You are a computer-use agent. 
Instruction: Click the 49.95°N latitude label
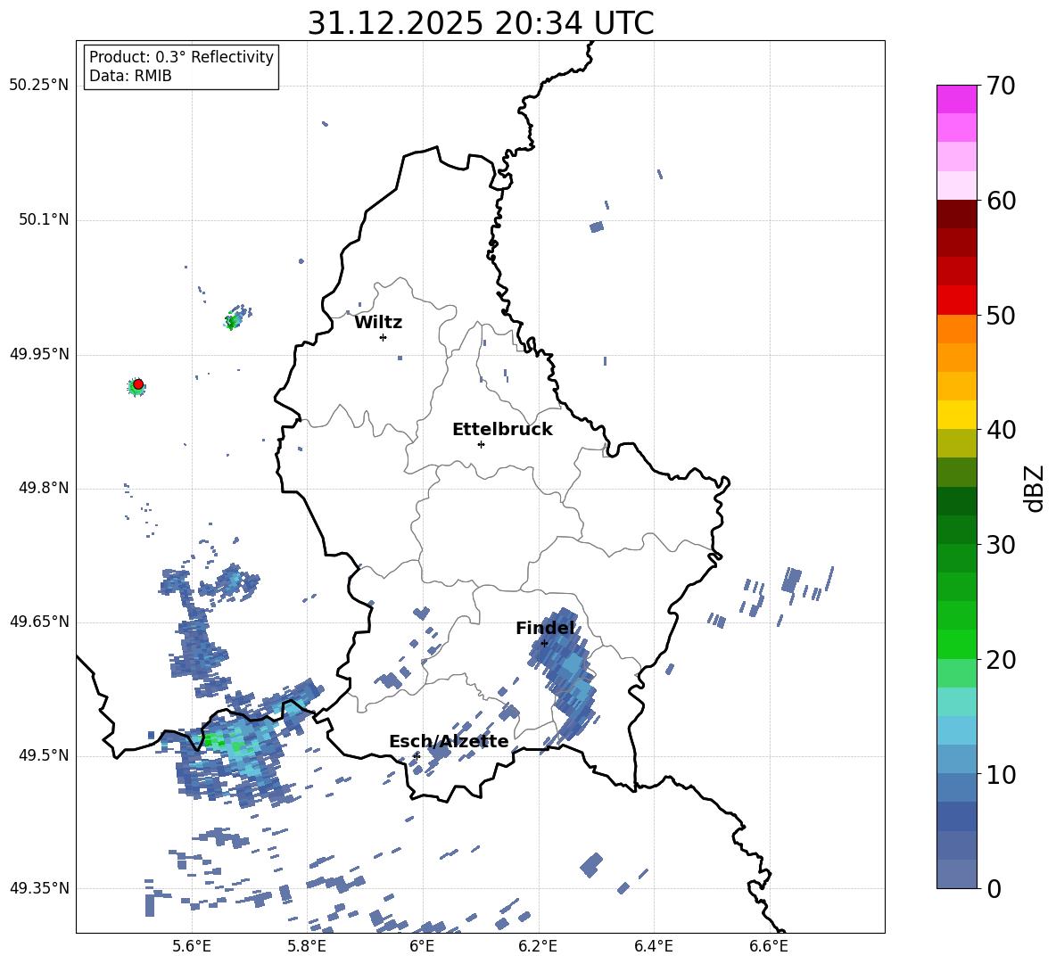coord(39,354)
